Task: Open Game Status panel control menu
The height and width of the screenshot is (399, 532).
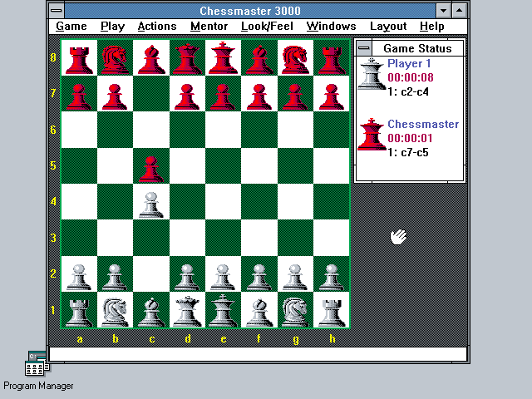Action: click(364, 48)
